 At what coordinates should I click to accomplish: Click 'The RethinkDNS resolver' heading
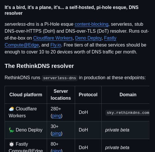[39, 66]
